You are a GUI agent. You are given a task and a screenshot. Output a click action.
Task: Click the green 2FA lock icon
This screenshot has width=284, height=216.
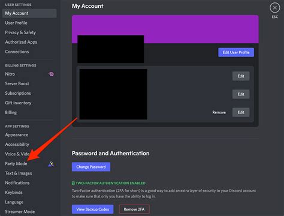pyautogui.click(x=73, y=183)
